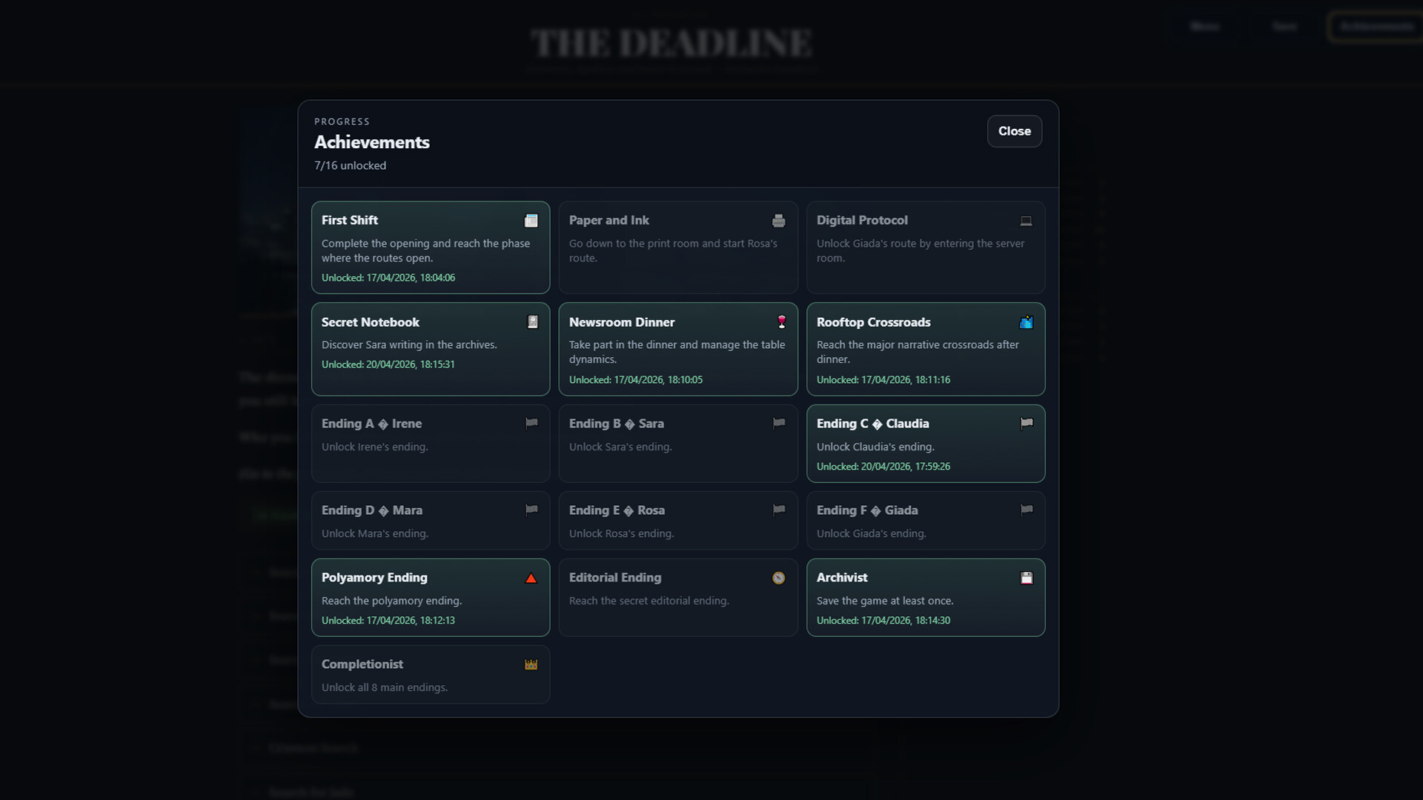Select the Newsroom Dinner title
1423x800 pixels.
click(x=622, y=322)
